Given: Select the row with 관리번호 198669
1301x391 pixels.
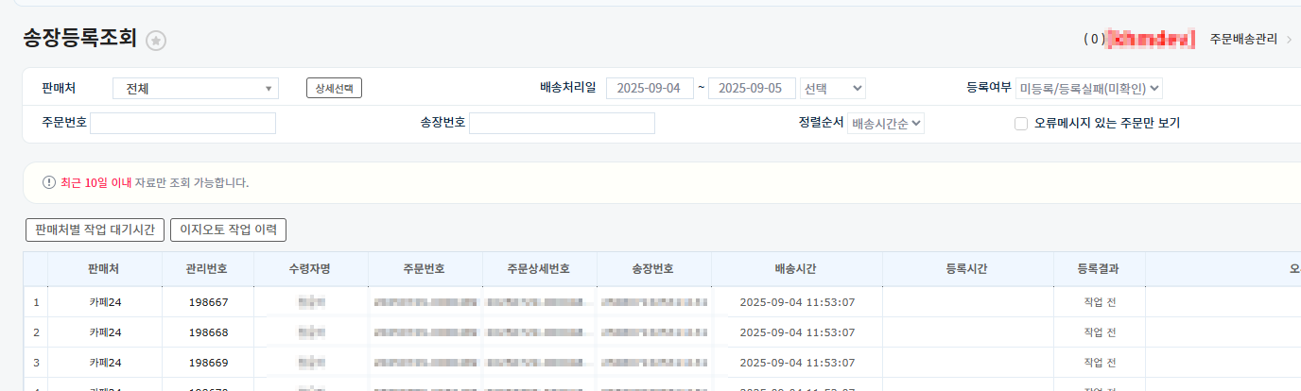Looking at the screenshot, I should (x=207, y=363).
